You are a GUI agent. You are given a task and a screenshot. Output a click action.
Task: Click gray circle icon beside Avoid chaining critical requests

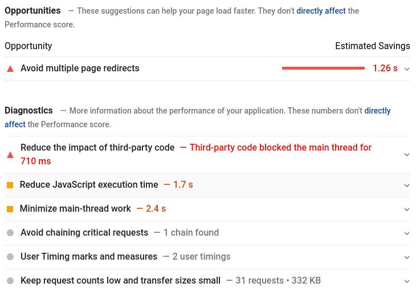[10, 233]
